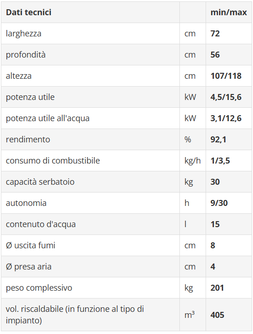Click the 'consumo di combustibile' label
Viewport: 253px width, 334px height.
coord(53,161)
